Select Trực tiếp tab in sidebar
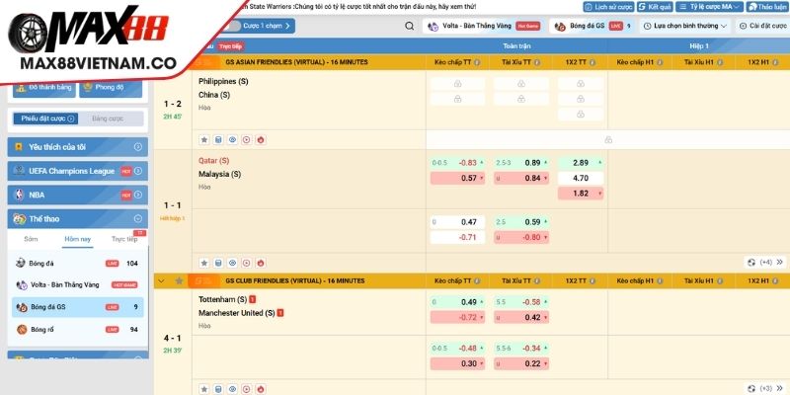The height and width of the screenshot is (395, 790). click(123, 239)
